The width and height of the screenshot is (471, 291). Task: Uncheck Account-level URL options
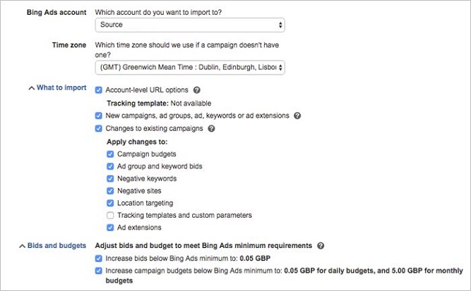pos(99,90)
